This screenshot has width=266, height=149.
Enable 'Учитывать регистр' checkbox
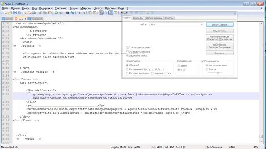[x=127, y=51]
